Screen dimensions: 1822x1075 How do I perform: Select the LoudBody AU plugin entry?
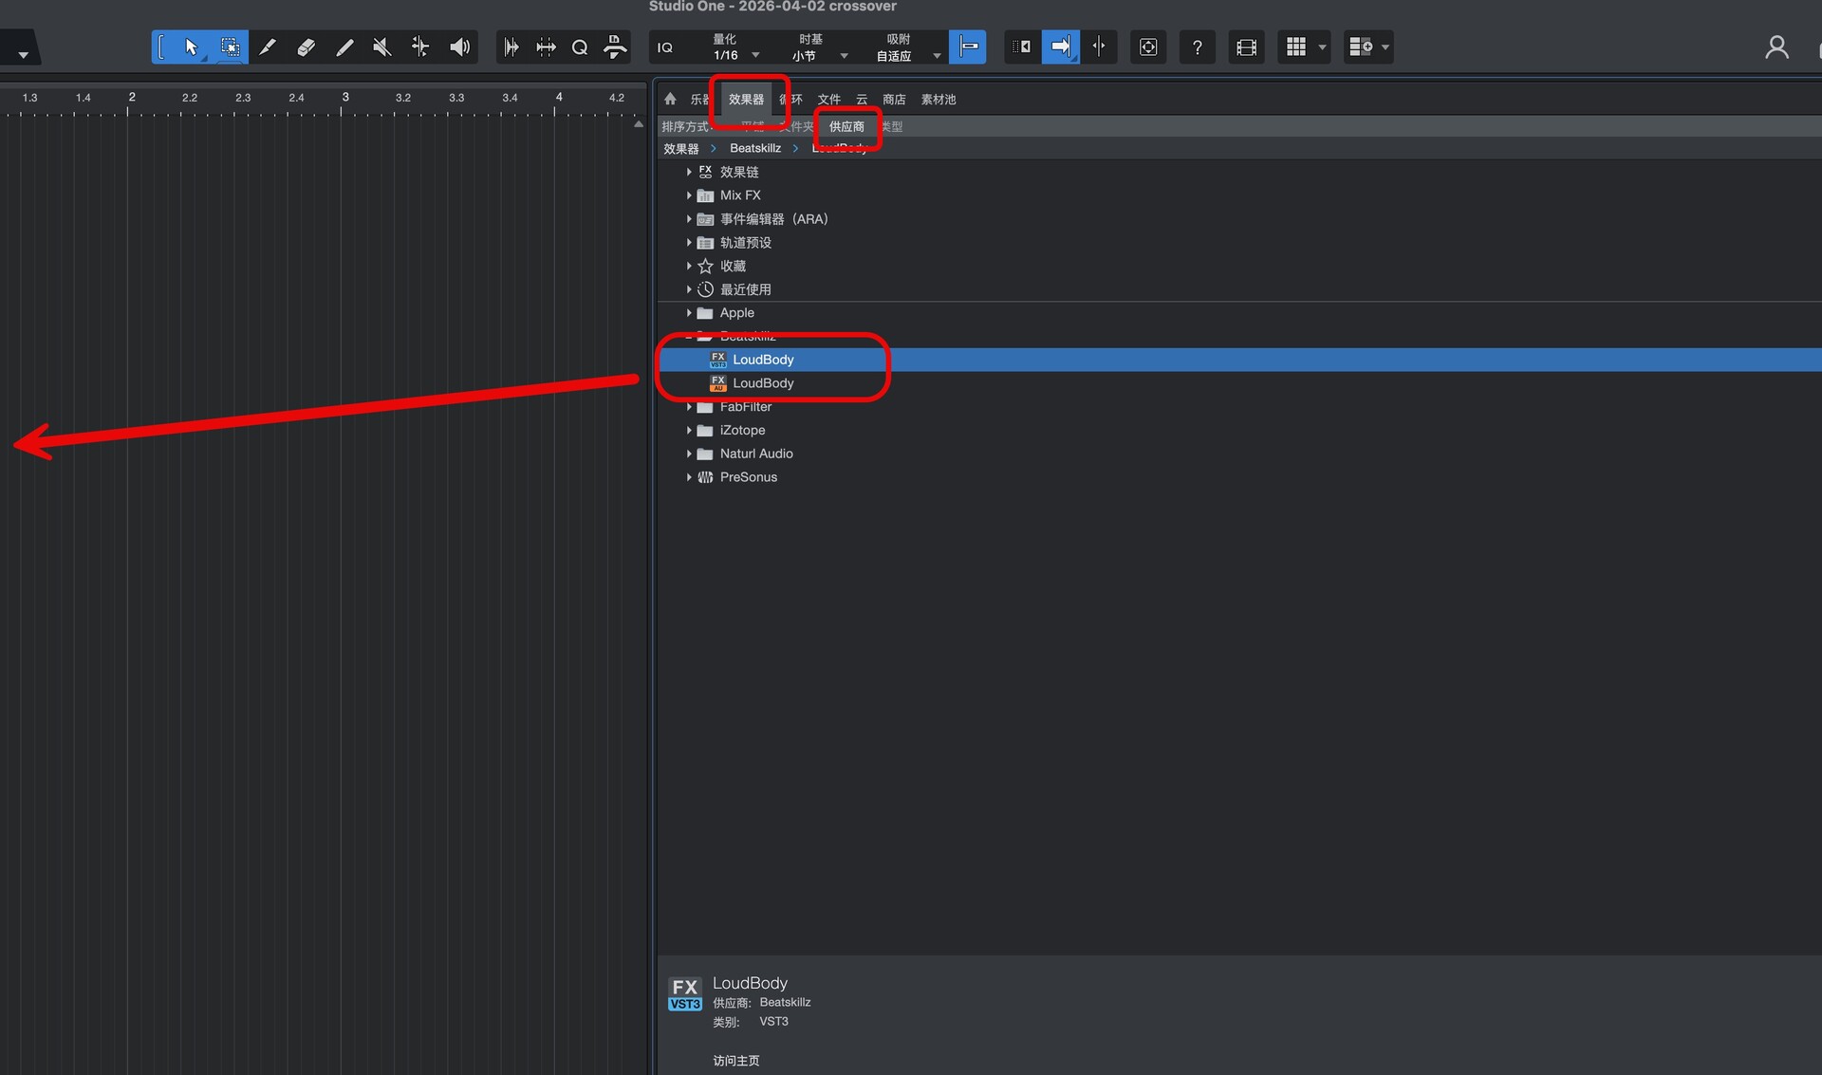tap(763, 383)
